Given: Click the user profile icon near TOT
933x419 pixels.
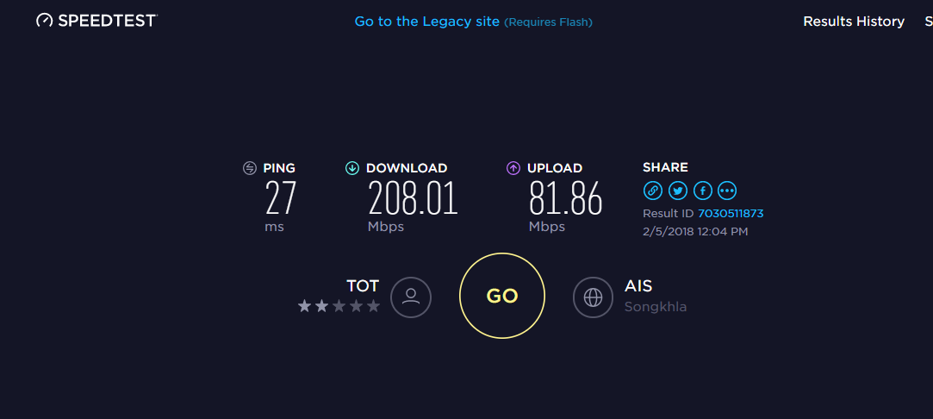Looking at the screenshot, I should point(411,297).
